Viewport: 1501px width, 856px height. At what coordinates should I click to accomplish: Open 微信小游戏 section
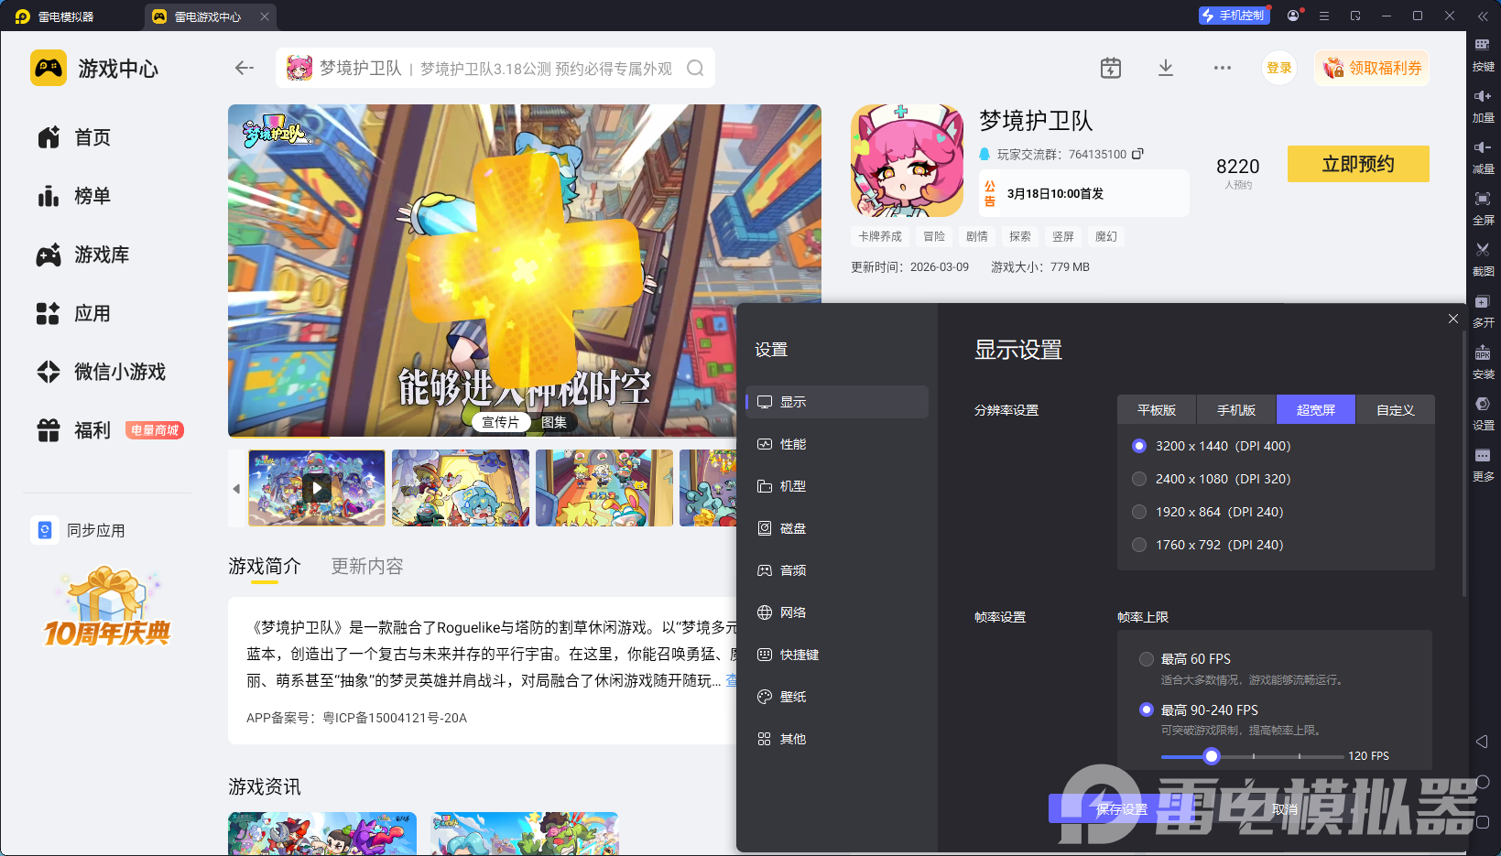click(101, 372)
